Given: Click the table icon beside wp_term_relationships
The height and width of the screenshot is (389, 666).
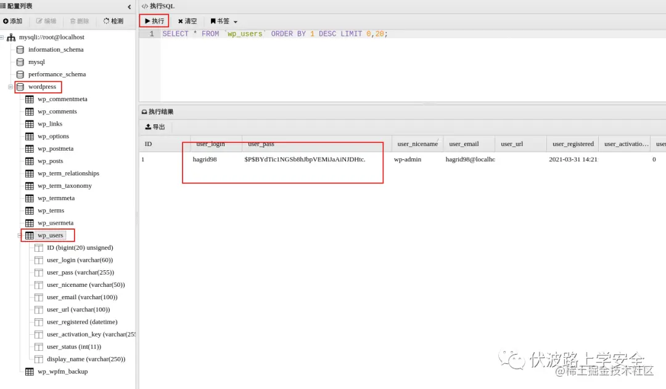Looking at the screenshot, I should [x=30, y=174].
